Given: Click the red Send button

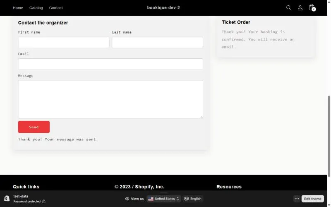Looking at the screenshot, I should click(x=34, y=127).
